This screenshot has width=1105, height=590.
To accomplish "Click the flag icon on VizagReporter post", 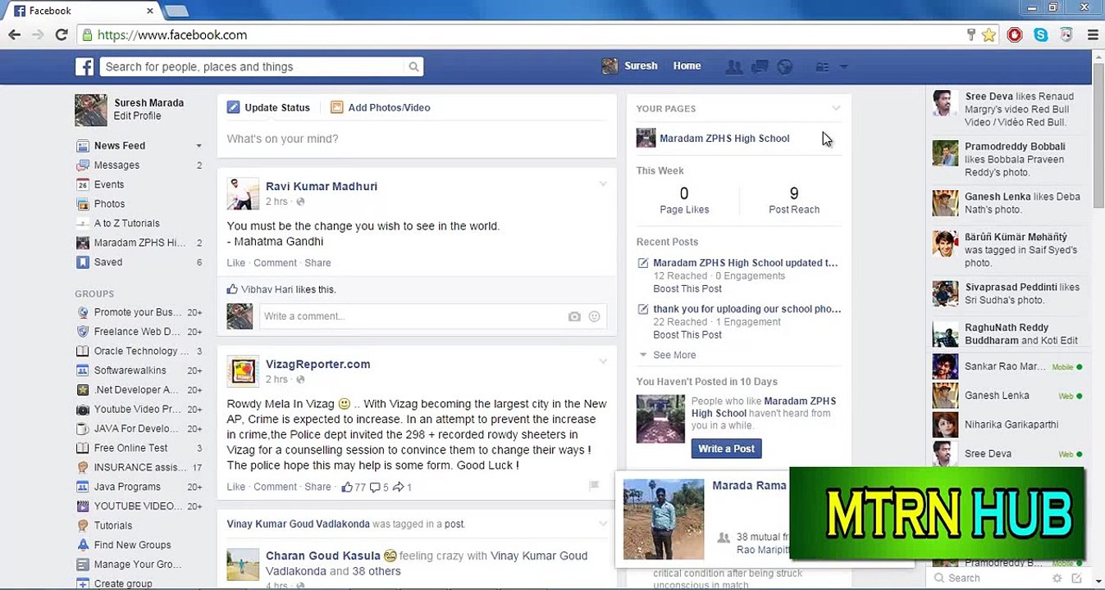I will (x=594, y=486).
